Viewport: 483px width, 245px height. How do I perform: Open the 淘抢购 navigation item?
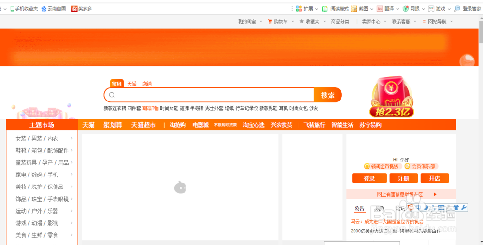point(178,125)
